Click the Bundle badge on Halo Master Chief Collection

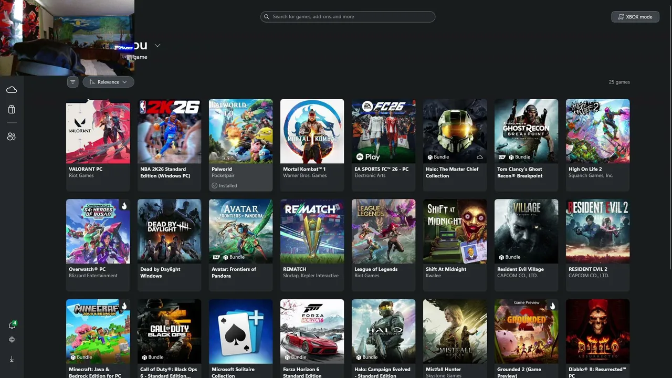click(438, 157)
